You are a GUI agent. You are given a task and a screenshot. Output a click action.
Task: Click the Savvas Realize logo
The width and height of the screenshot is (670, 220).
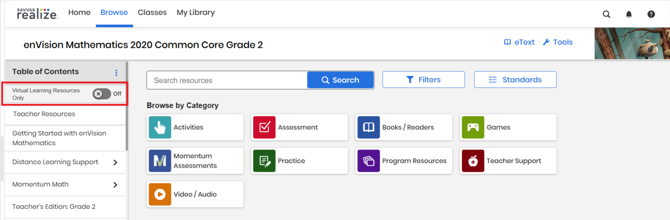pyautogui.click(x=37, y=13)
